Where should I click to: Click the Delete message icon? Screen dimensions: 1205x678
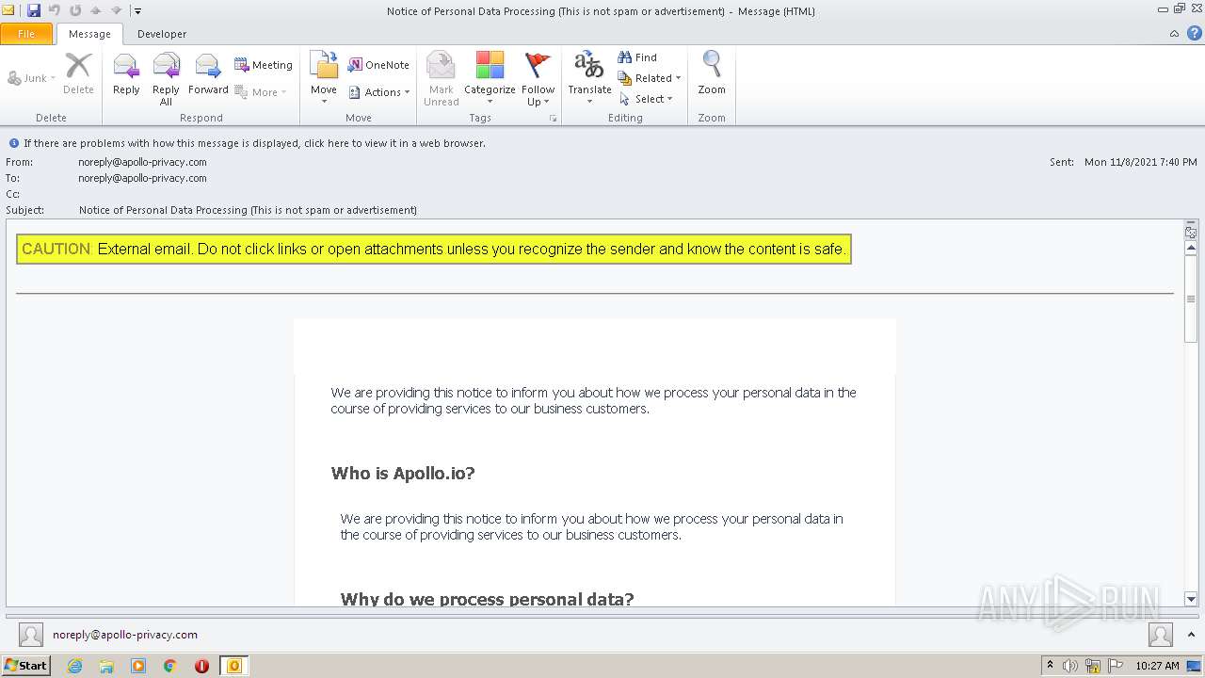point(78,74)
